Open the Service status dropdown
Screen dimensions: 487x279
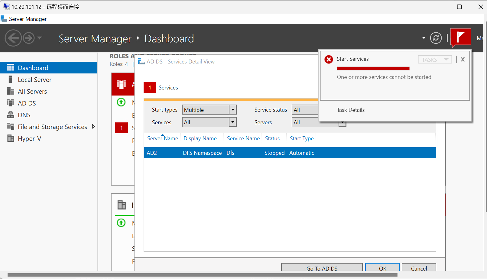[305, 110]
